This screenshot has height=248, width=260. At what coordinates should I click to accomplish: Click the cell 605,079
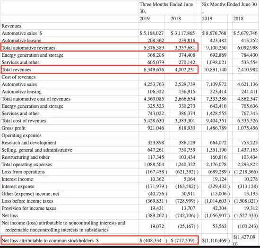(156, 62)
